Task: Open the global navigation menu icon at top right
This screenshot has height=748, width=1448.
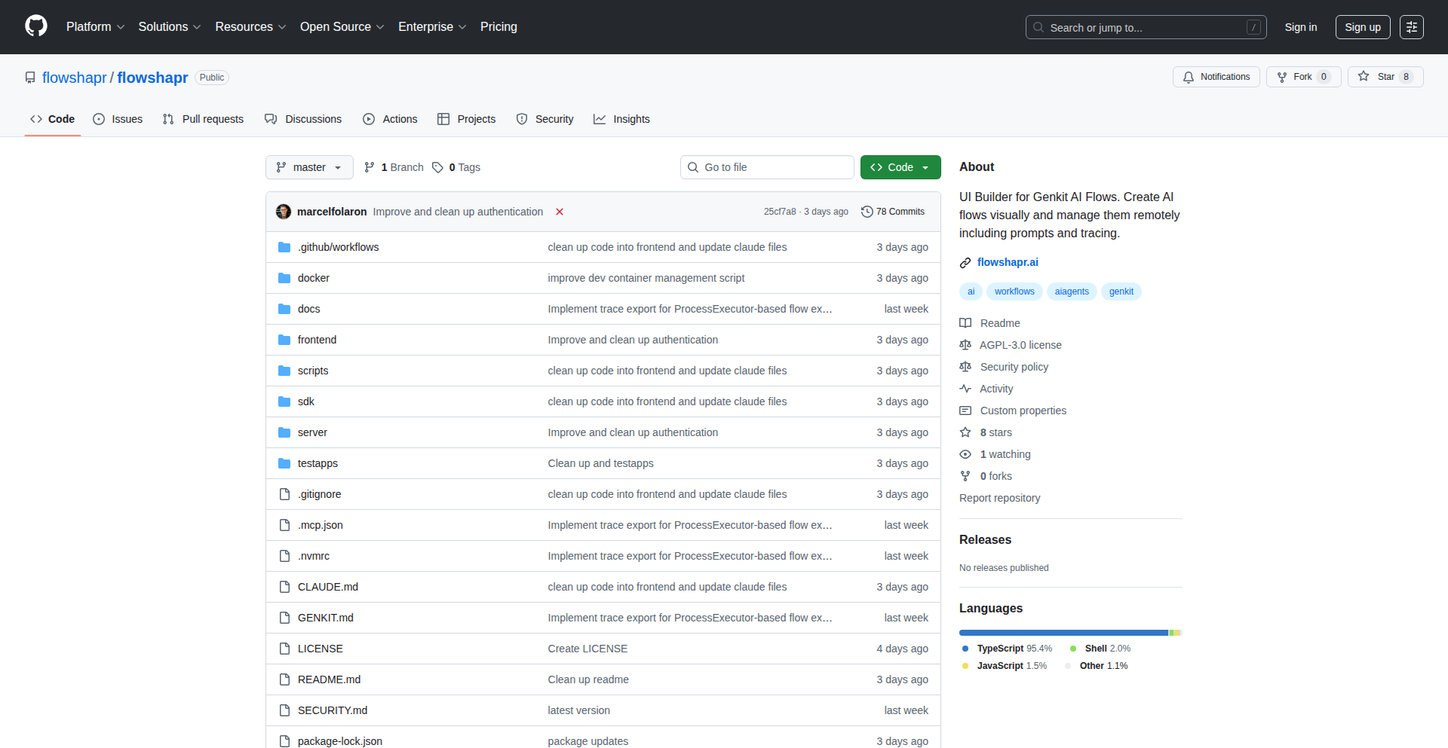Action: tap(1411, 27)
